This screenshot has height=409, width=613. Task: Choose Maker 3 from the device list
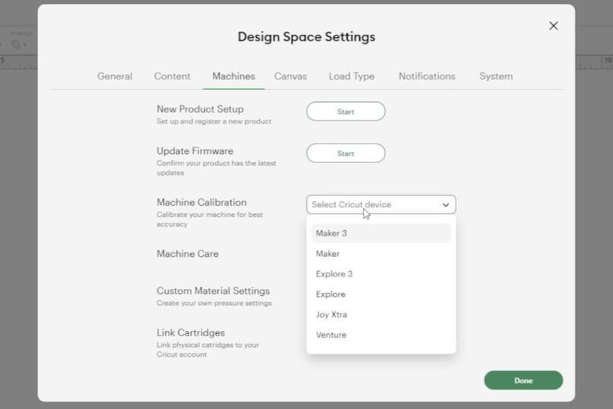[x=381, y=233]
